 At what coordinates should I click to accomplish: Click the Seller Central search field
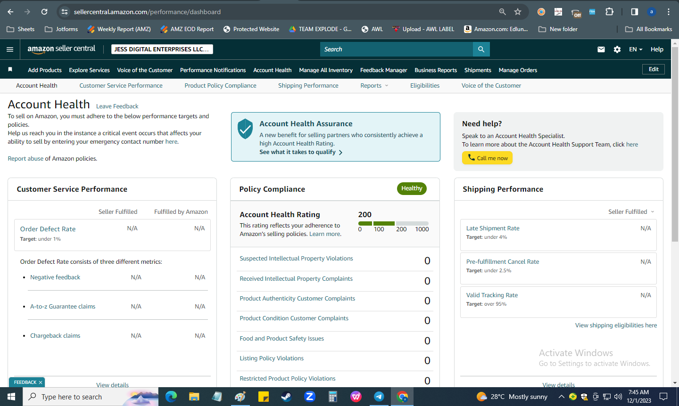[x=397, y=49]
